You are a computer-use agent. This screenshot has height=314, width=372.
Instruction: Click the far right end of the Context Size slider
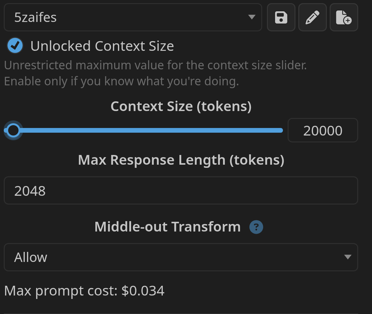tap(281, 130)
